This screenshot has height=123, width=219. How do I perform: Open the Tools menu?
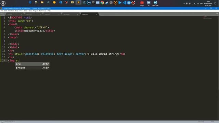[30, 11]
